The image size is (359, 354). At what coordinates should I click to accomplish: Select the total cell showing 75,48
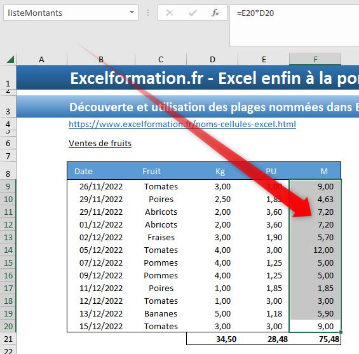[x=315, y=339]
